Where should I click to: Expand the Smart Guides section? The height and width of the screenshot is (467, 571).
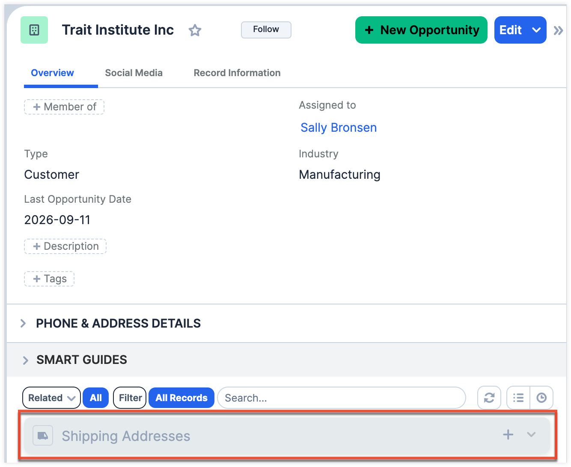(x=25, y=360)
